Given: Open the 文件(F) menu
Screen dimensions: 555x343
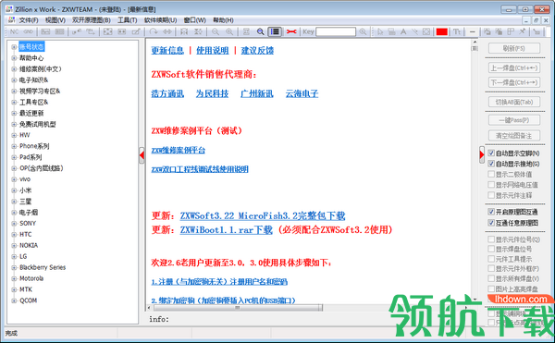Looking at the screenshot, I should pos(29,20).
